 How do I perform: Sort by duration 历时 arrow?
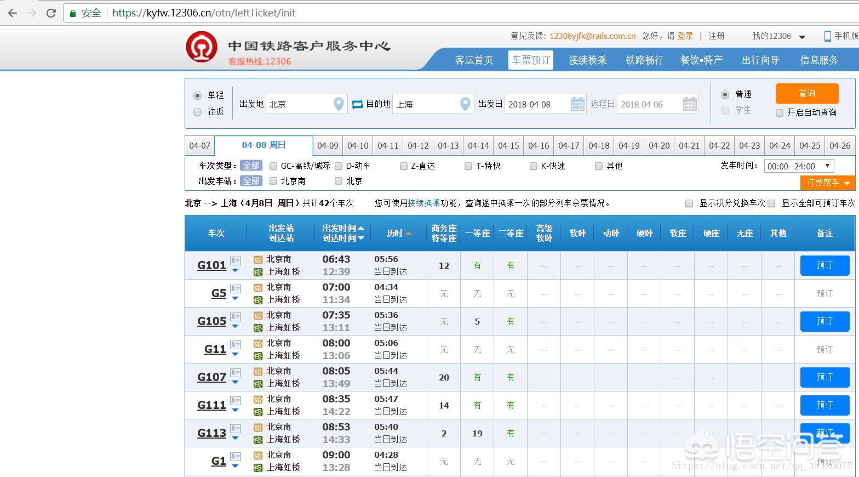pos(409,233)
